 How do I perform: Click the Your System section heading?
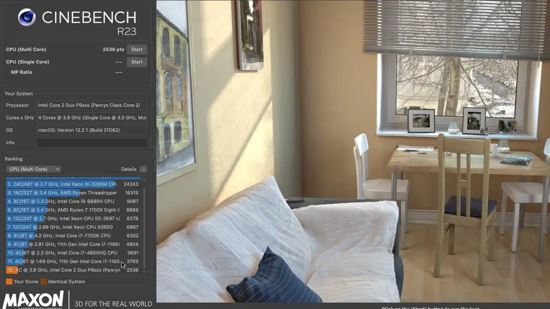pyautogui.click(x=18, y=94)
